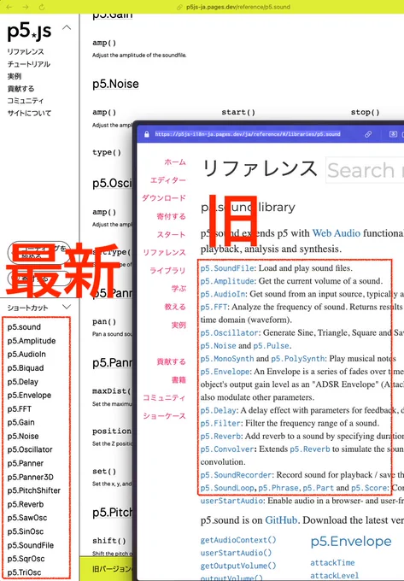Open p5.Convolver link in old reference
This screenshot has width=404, height=581.
[x=228, y=449]
